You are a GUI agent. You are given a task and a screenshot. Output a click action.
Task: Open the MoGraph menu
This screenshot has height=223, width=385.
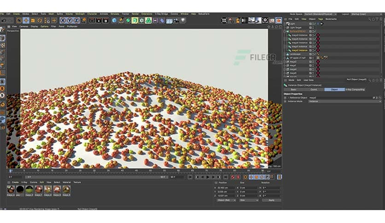(80, 14)
